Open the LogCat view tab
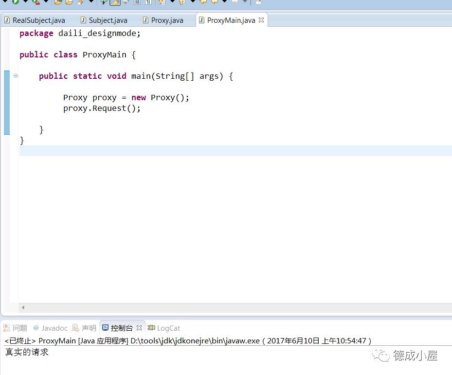This screenshot has width=452, height=375. tap(164, 328)
